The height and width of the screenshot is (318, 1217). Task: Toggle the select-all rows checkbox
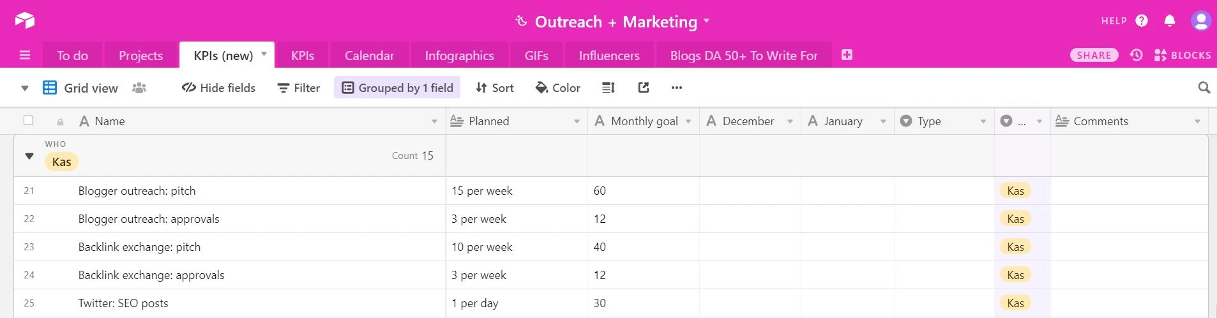[28, 121]
